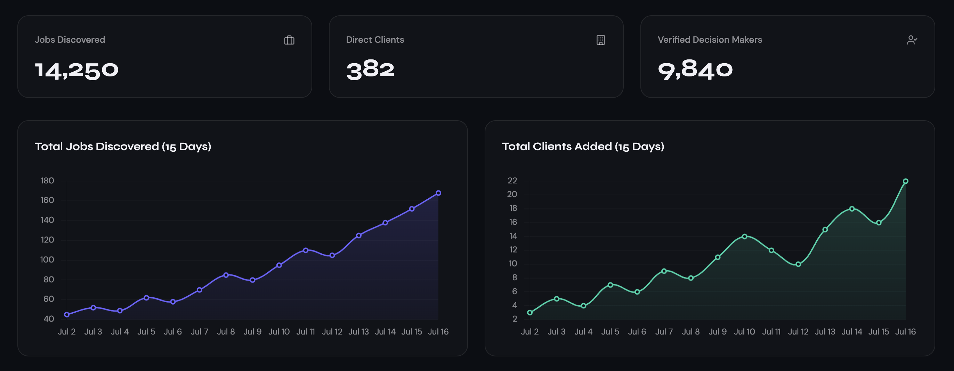The height and width of the screenshot is (371, 954).
Task: Click the Jul 2 data point on jobs chart
Action: click(67, 315)
